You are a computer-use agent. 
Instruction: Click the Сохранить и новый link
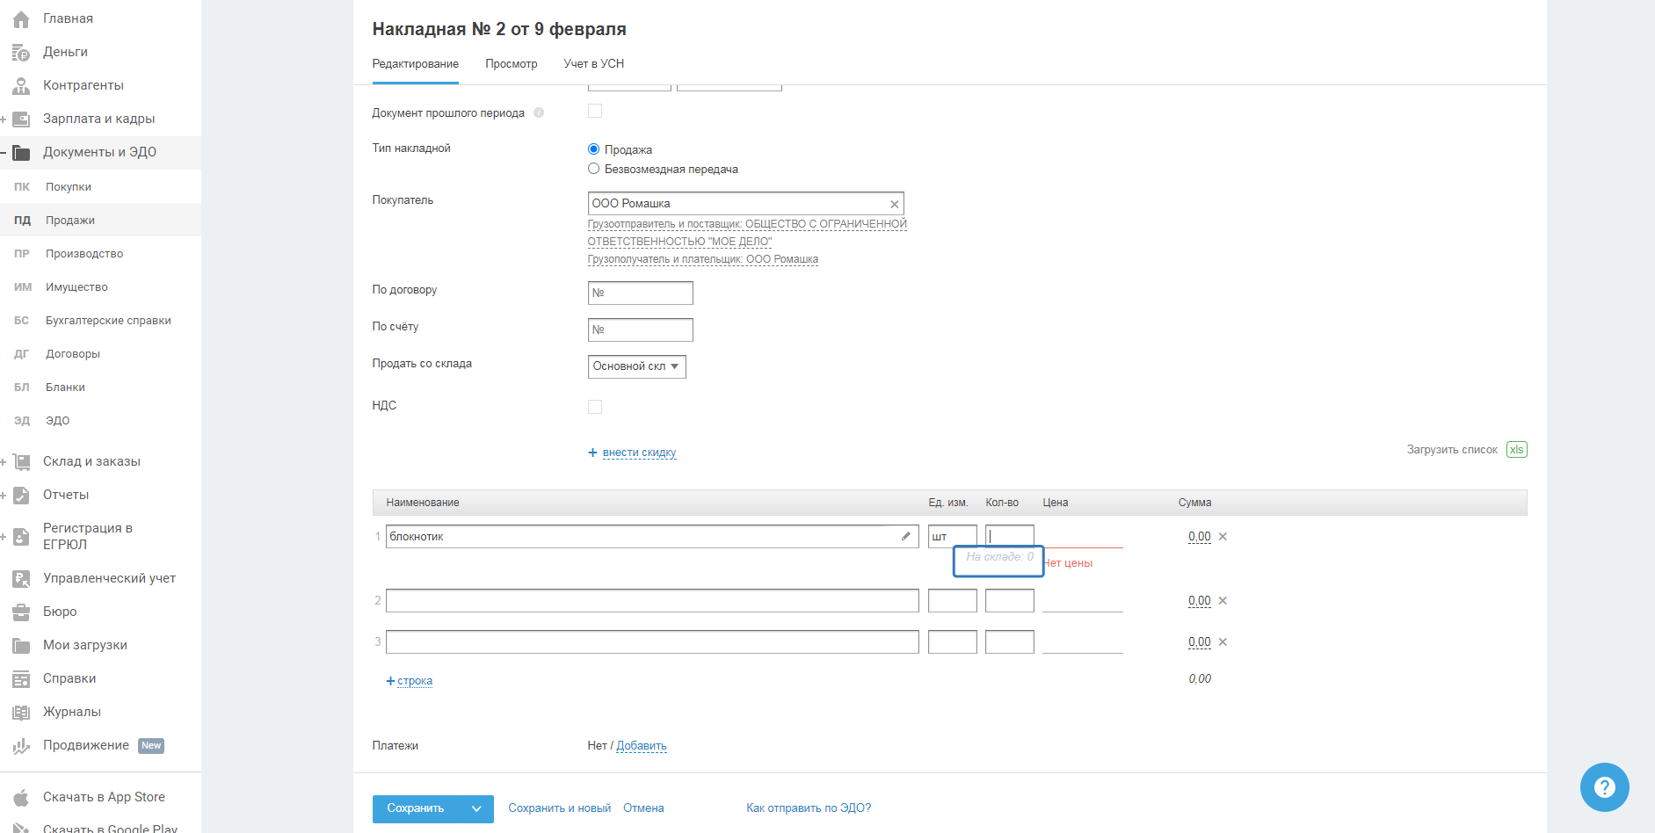coord(560,808)
